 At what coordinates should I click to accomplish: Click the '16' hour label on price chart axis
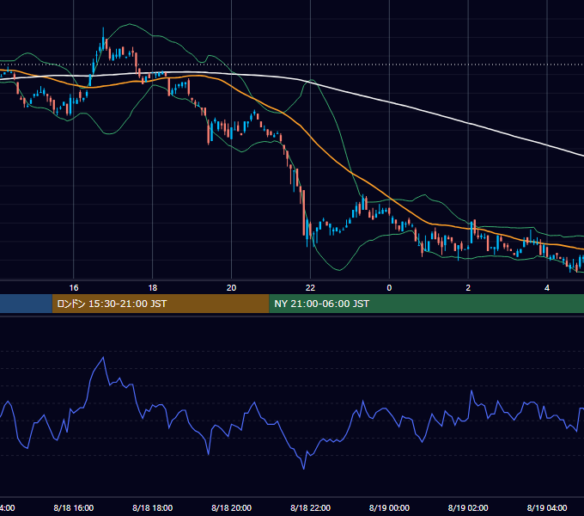click(74, 288)
